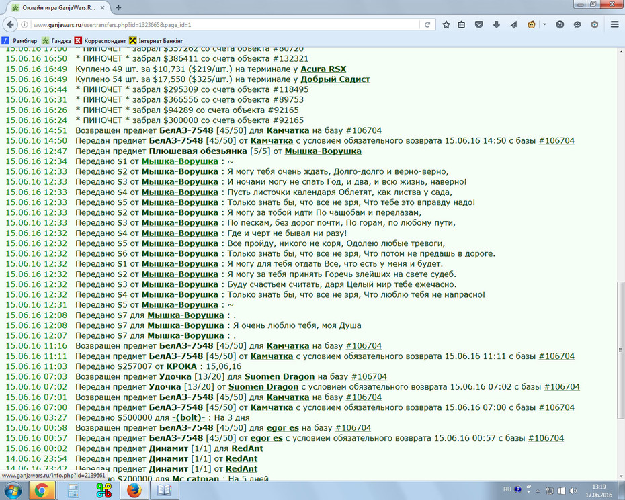The height and width of the screenshot is (500, 625).
Task: Open the Firefox hamburger menu
Action: pyautogui.click(x=615, y=25)
